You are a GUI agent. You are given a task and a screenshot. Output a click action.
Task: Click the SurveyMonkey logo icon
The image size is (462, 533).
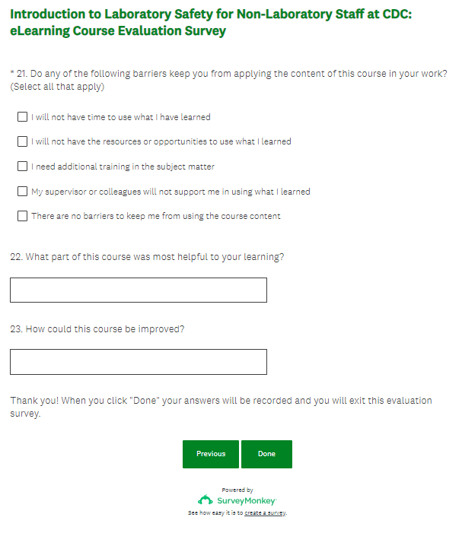[206, 500]
